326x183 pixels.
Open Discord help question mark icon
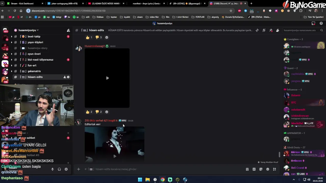321,23
